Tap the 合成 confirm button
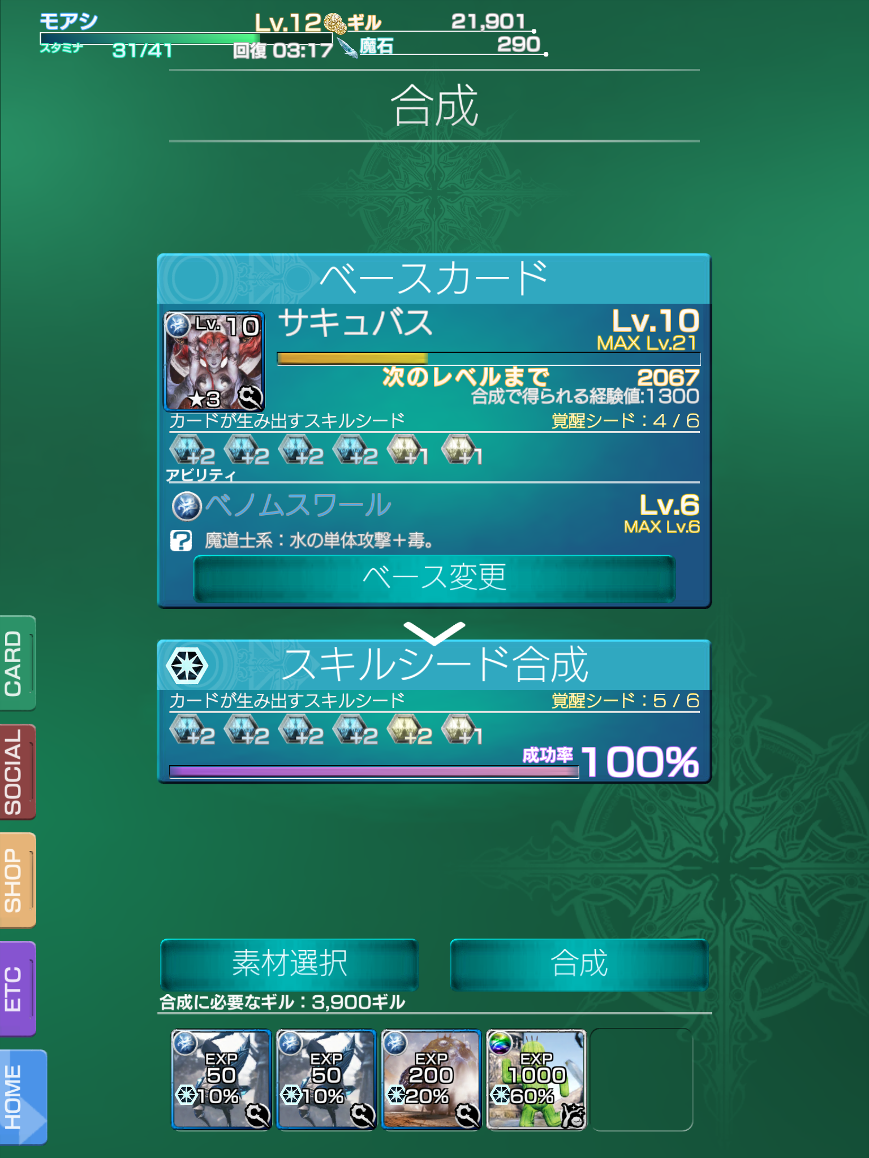Image resolution: width=869 pixels, height=1158 pixels. [x=579, y=964]
